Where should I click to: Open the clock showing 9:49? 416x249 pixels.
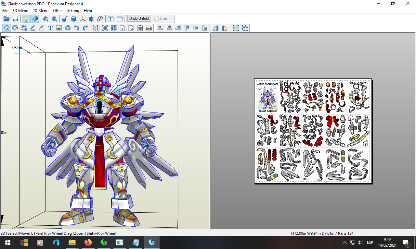pos(387,243)
